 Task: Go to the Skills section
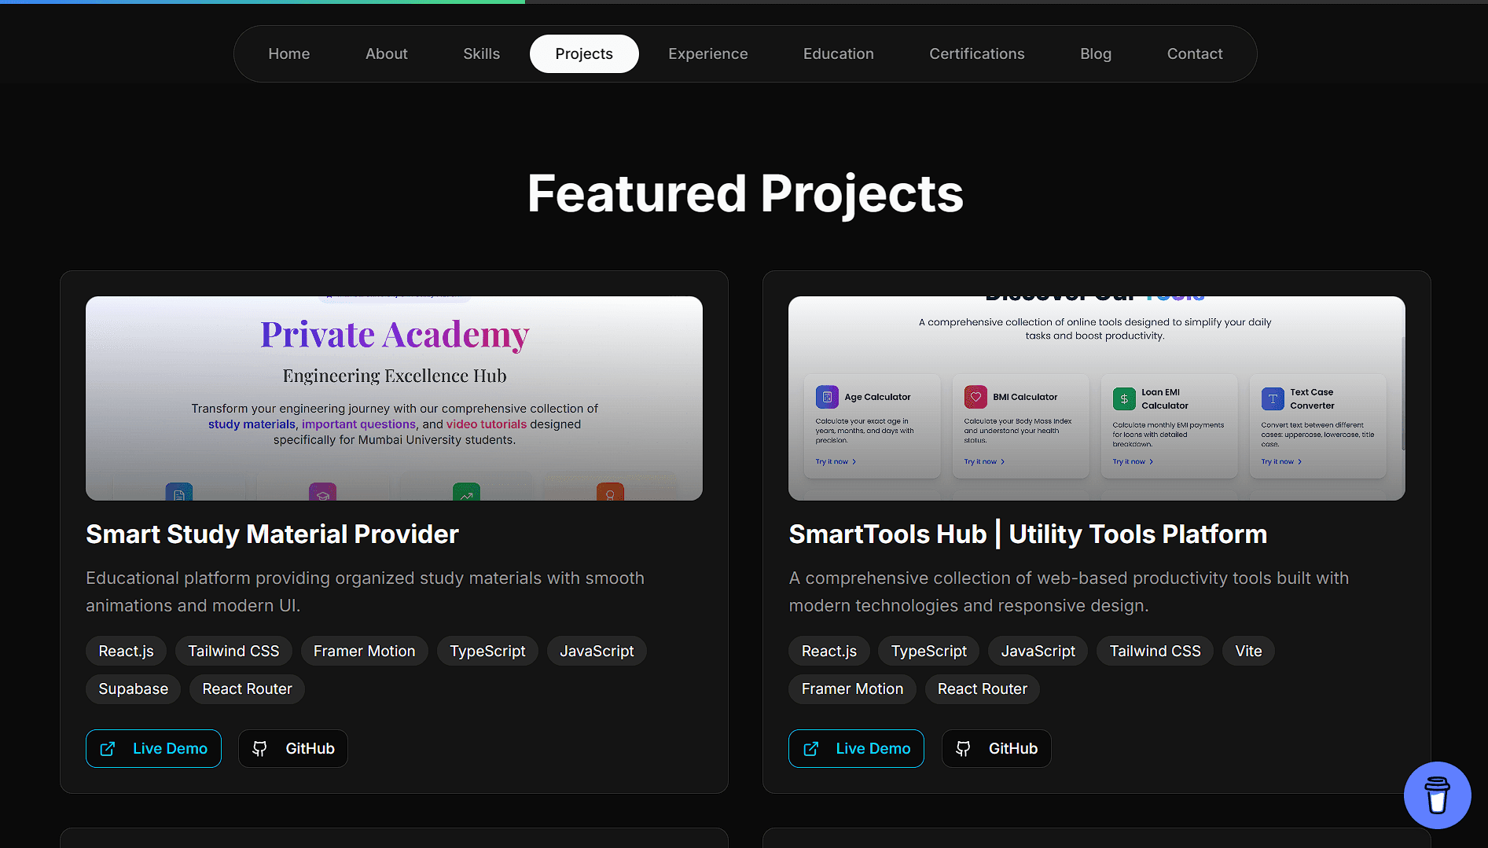pos(481,53)
